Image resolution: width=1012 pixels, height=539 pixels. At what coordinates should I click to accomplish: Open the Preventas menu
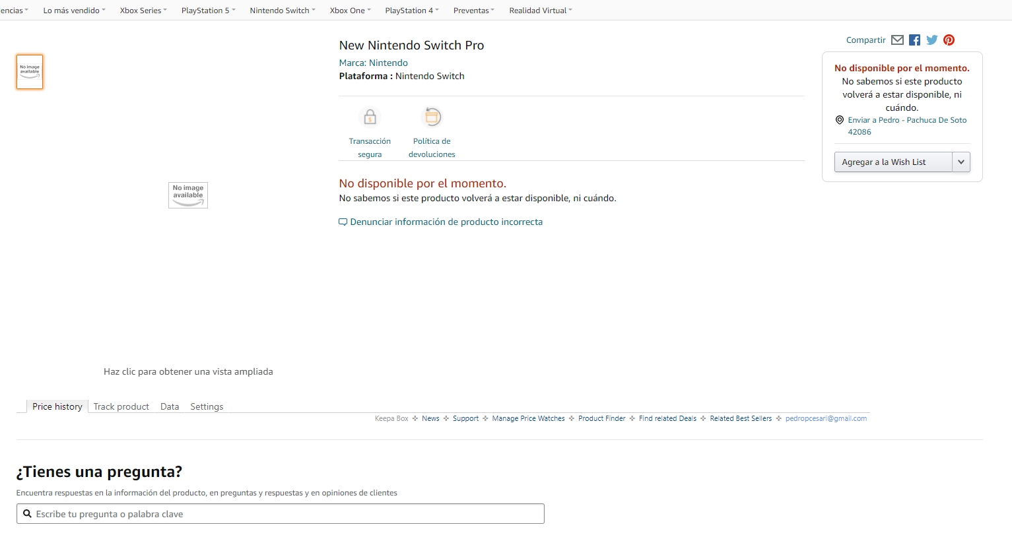pyautogui.click(x=474, y=11)
